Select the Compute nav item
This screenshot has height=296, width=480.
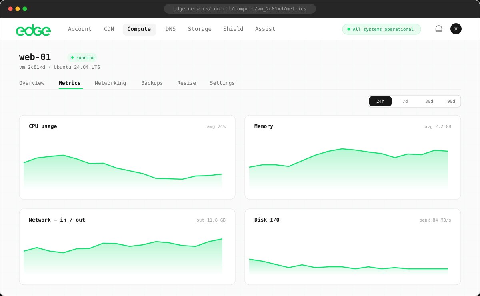click(139, 29)
